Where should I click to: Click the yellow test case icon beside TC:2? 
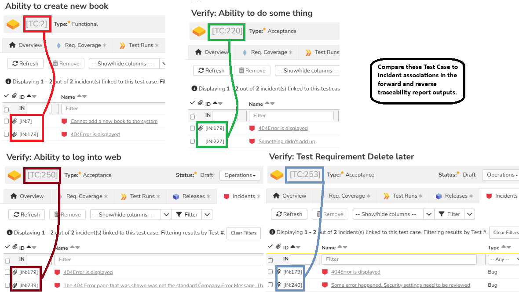coord(13,24)
